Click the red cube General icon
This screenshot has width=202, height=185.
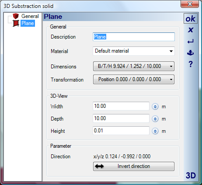point(16,16)
